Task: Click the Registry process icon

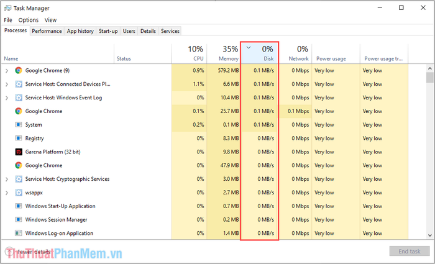Action: click(19, 138)
